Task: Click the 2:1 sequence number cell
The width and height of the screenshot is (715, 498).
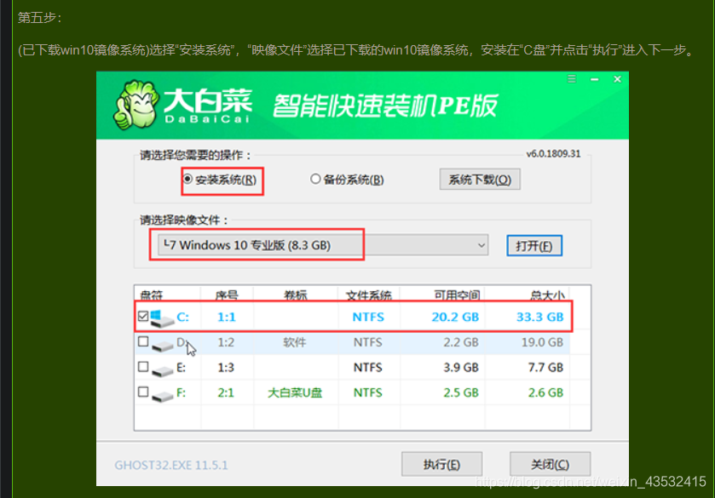Action: (226, 392)
